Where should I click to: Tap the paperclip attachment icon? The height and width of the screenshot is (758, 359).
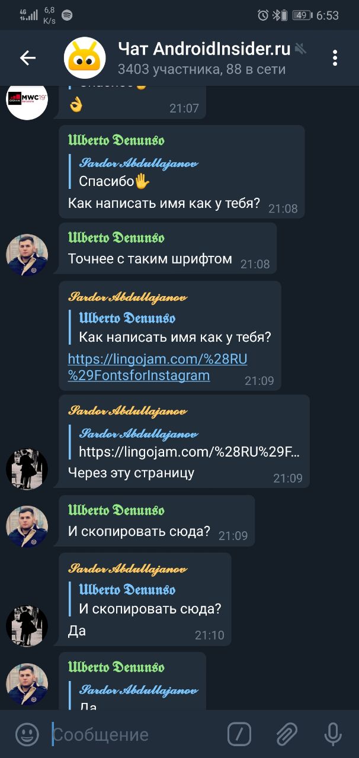tap(287, 734)
